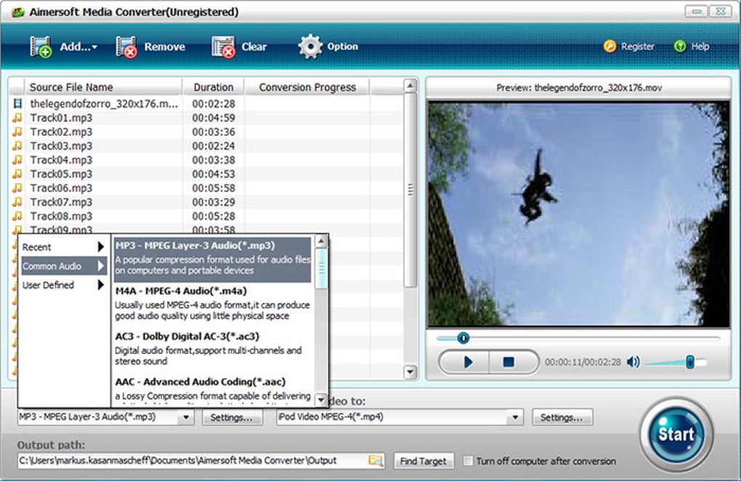Click duration 00:05:58 of Track06

pos(214,188)
